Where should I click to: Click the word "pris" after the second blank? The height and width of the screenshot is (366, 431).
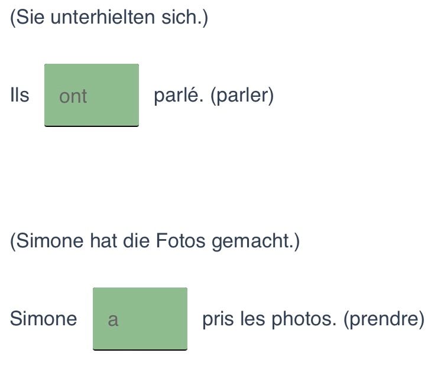pyautogui.click(x=218, y=319)
